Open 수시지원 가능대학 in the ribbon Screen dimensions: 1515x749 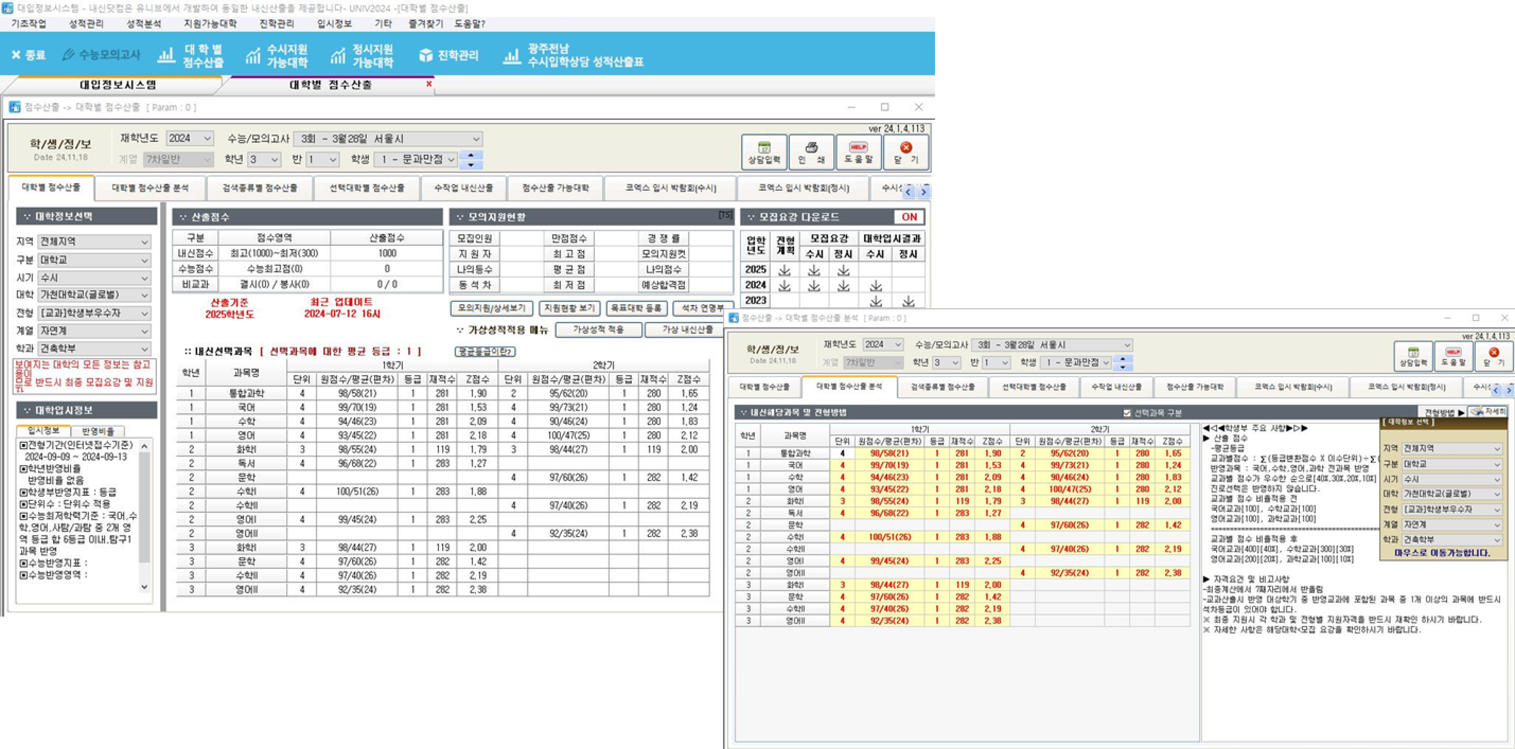pos(277,55)
